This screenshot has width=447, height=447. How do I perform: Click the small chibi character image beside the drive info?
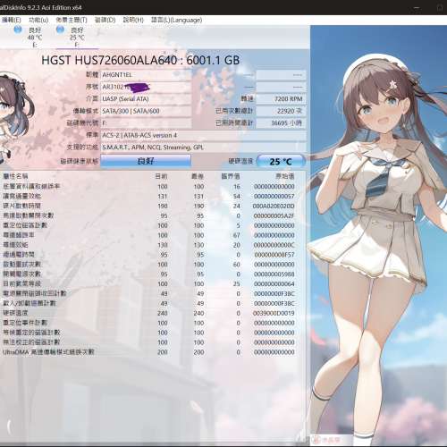pyautogui.click(x=17, y=119)
